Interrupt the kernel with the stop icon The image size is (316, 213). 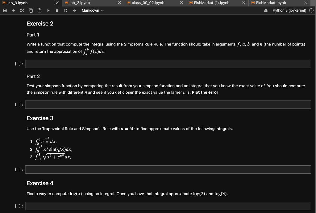coord(57,10)
